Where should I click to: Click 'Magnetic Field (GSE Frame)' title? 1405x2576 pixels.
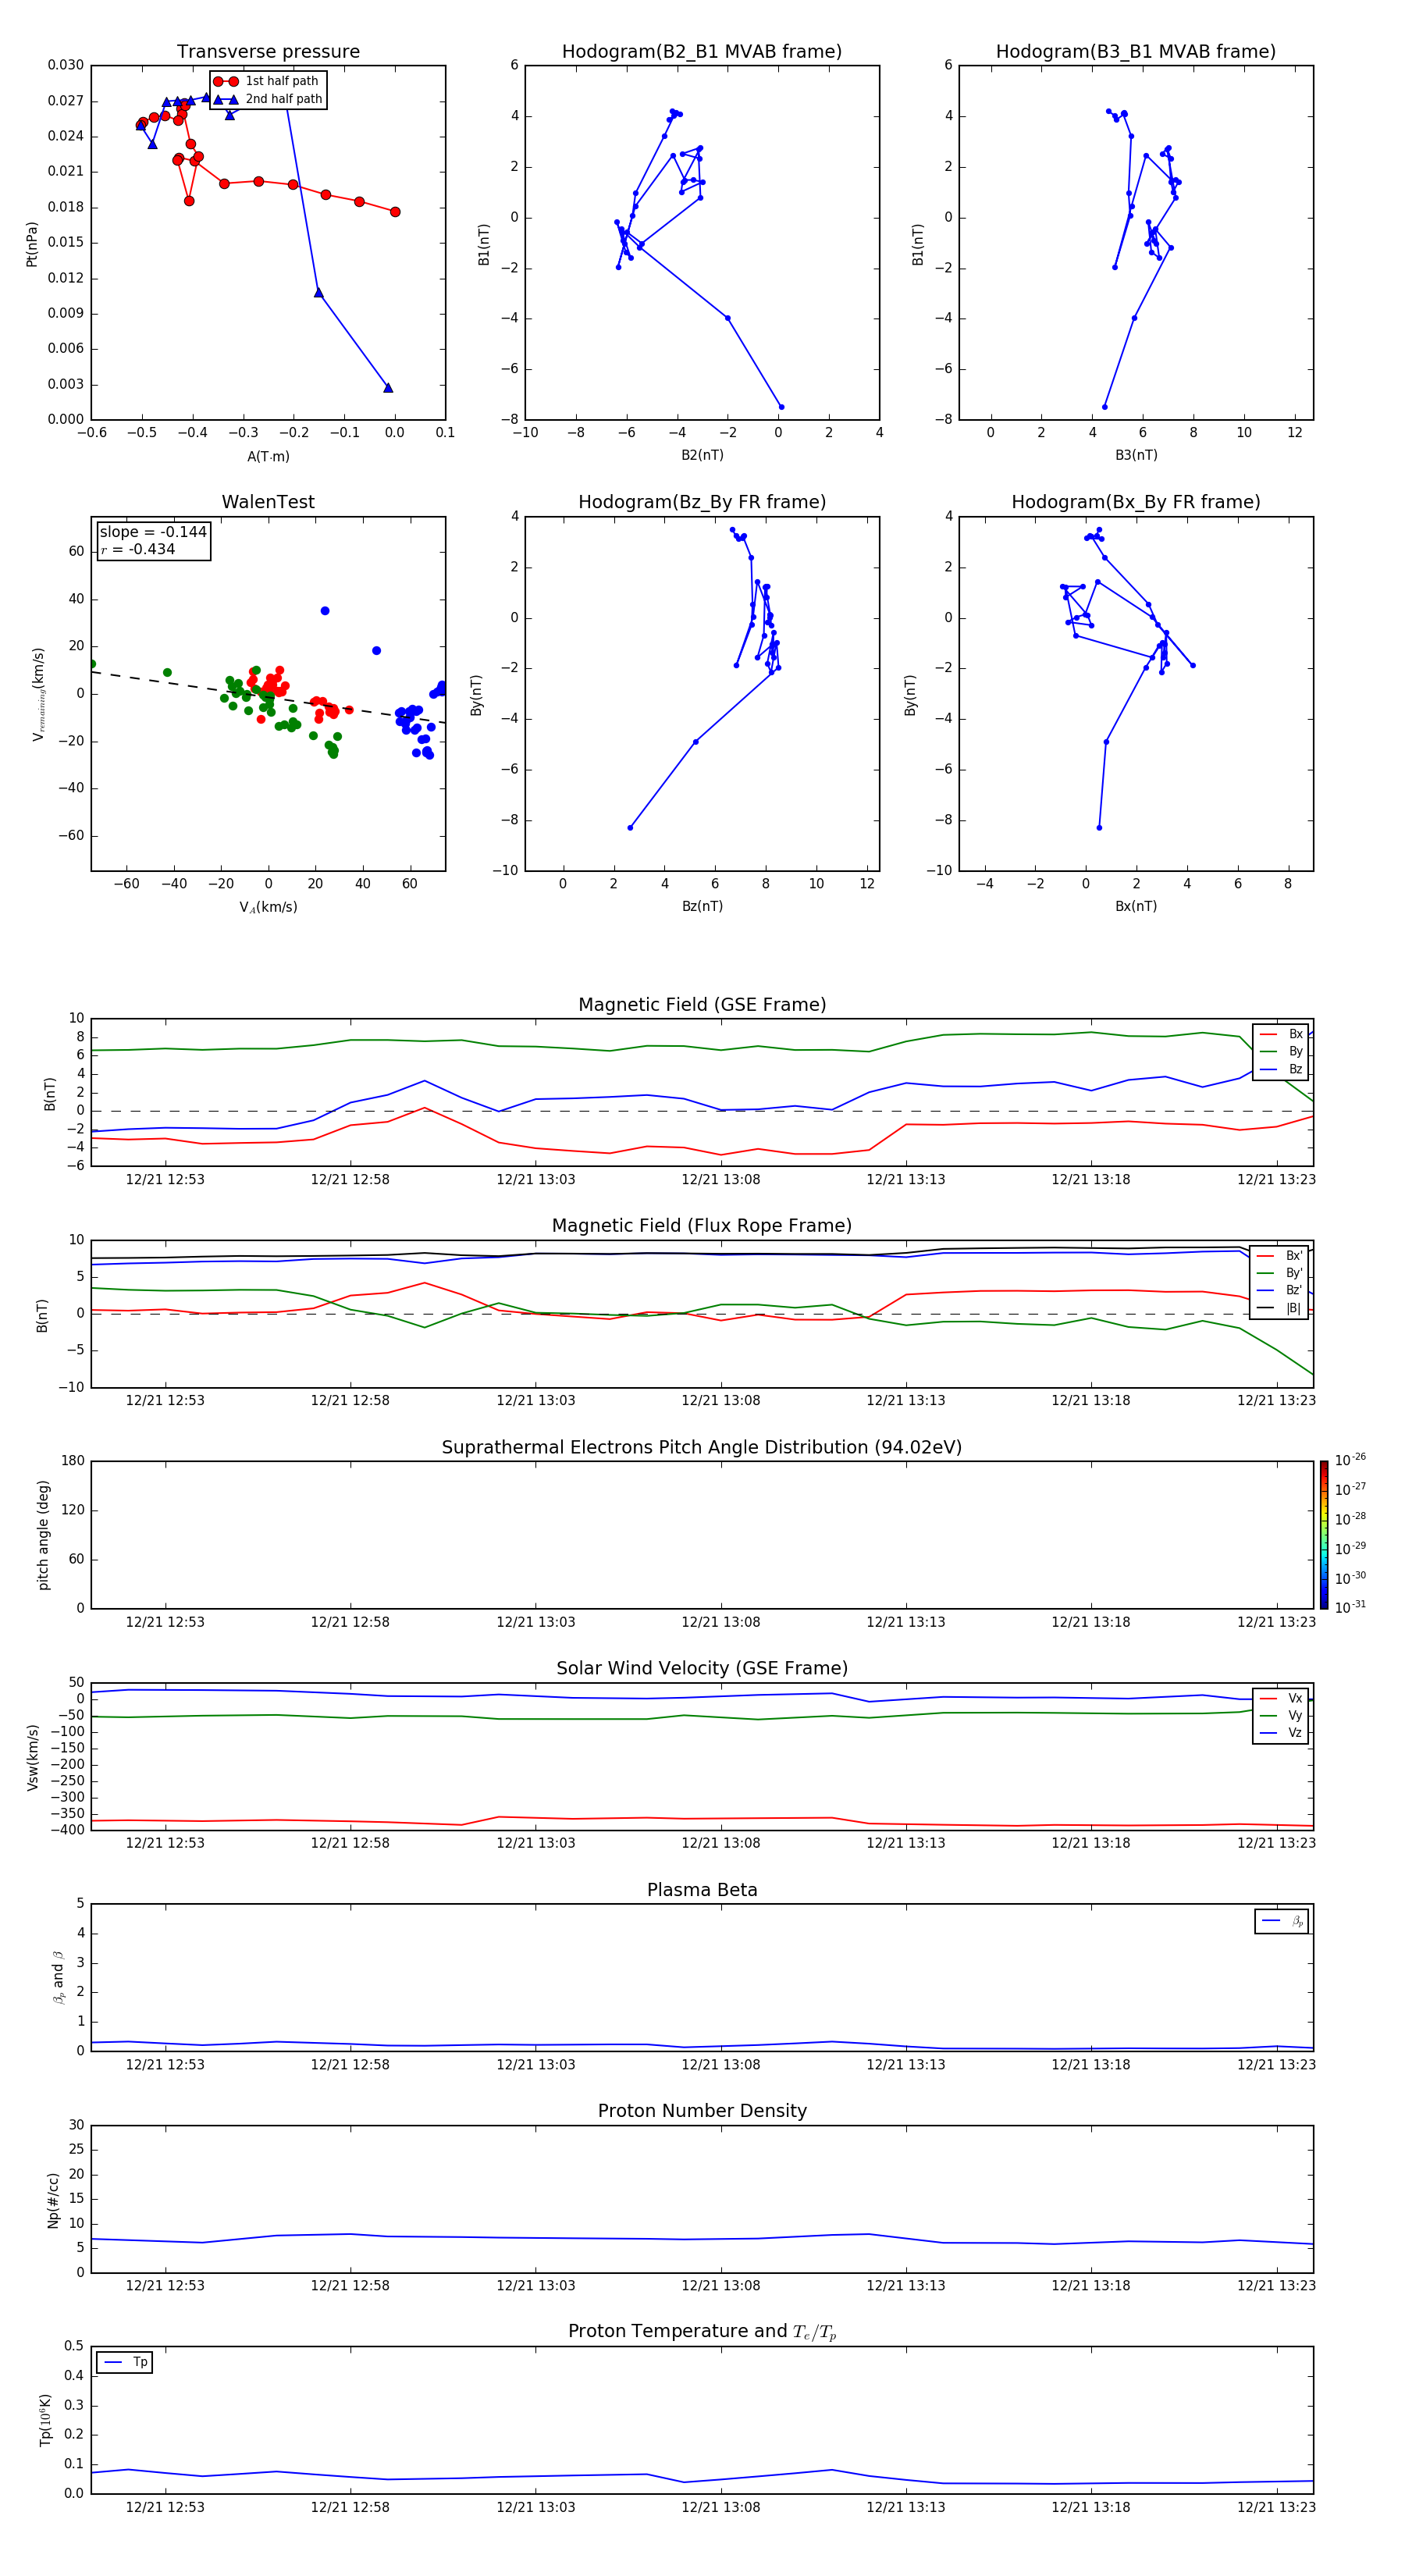[x=702, y=1005]
